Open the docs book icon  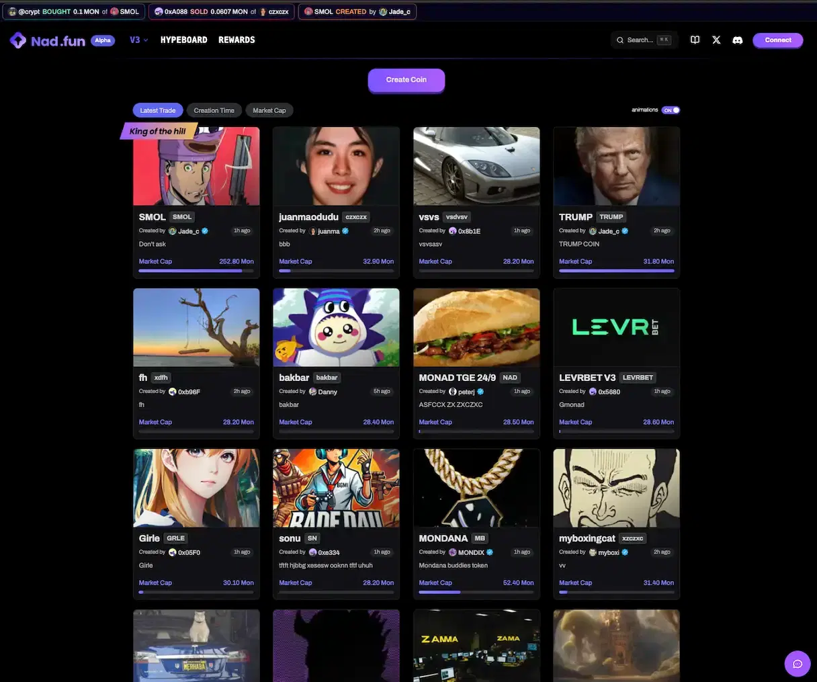point(695,40)
